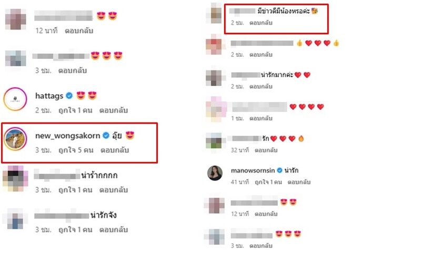This screenshot has width=421, height=253.
Task: Click verified badge next to hattags
Action: (69, 96)
